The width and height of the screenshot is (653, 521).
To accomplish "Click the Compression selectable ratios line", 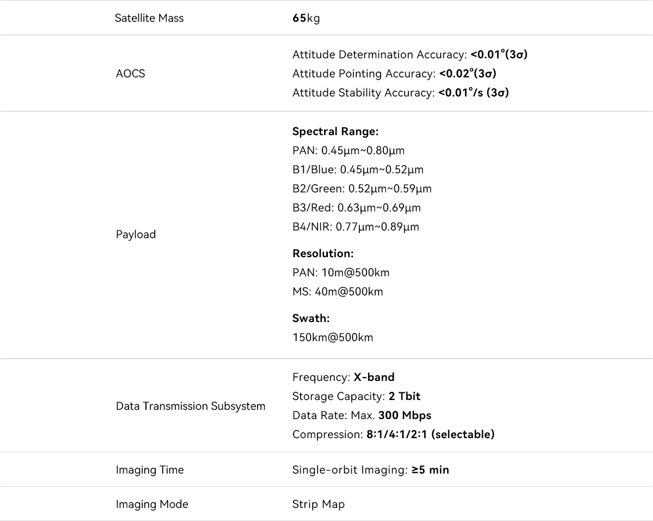I will tap(393, 434).
